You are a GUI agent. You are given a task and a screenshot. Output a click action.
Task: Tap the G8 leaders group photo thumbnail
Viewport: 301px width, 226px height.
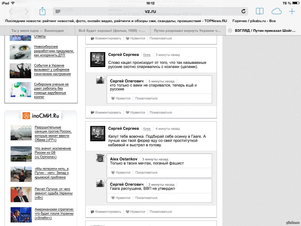tap(21, 154)
